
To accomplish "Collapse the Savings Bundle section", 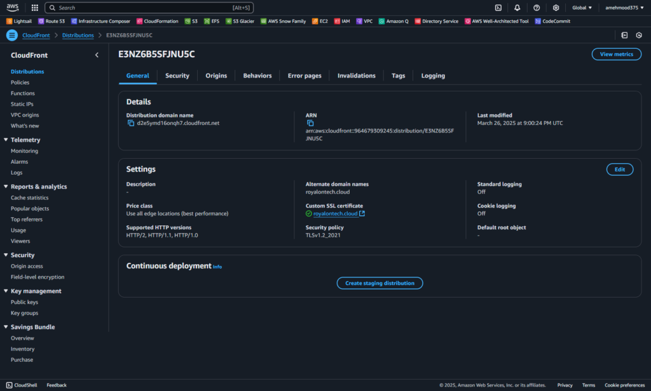I will click(x=6, y=327).
